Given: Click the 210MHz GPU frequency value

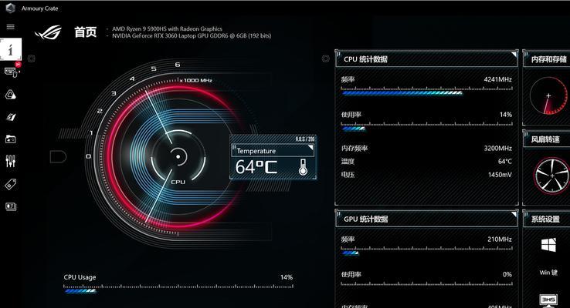Looking at the screenshot, I should pos(500,239).
